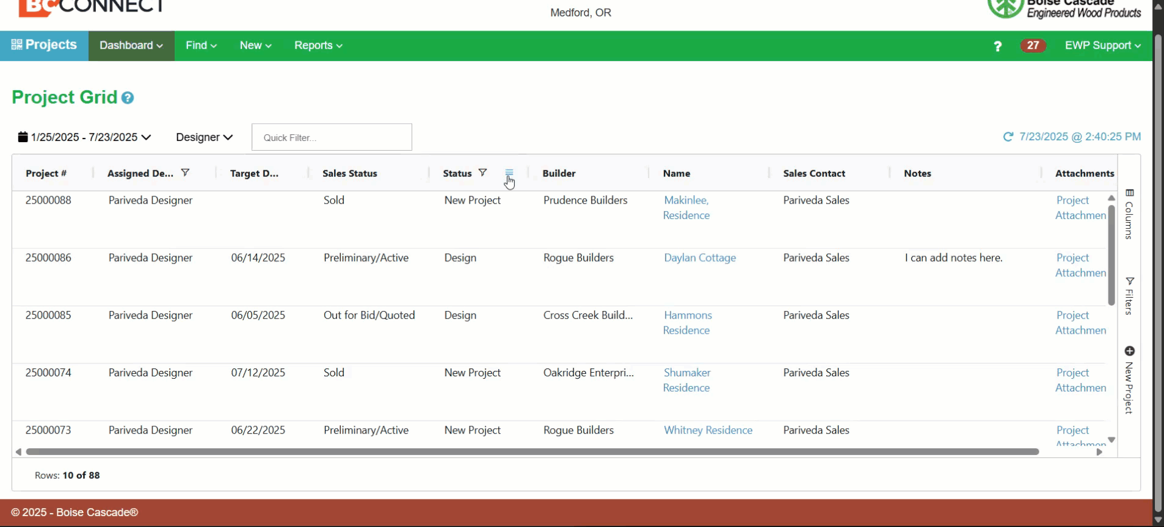Click the 'Rows: 10 of 88' count
1164x527 pixels.
pyautogui.click(x=67, y=475)
